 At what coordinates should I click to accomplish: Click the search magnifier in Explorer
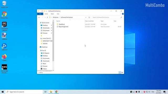pyautogui.click(x=121, y=17)
